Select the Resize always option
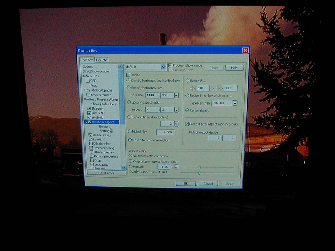Image resolution: width=335 pixels, height=251 pixels. click(x=187, y=110)
